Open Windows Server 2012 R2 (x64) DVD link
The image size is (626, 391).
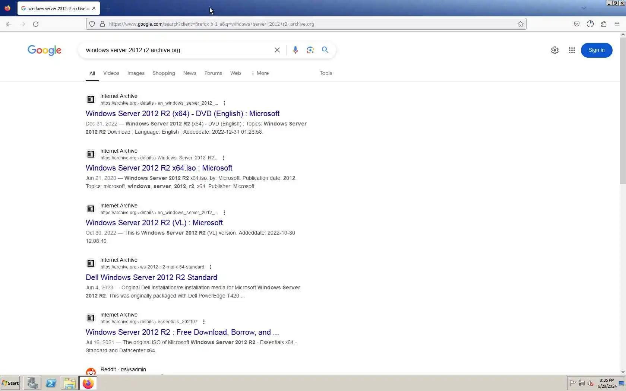click(x=183, y=114)
